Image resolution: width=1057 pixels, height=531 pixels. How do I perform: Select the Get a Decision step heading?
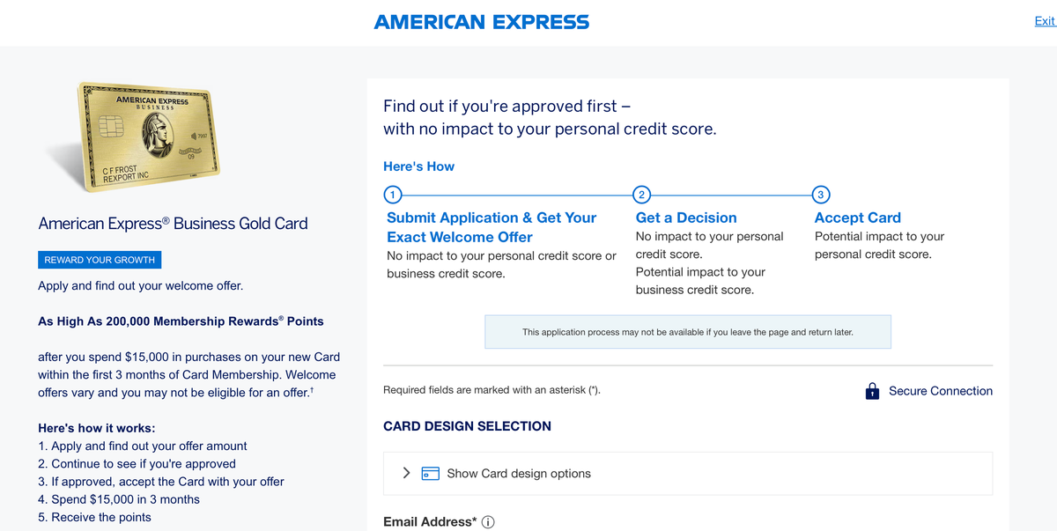(x=685, y=218)
